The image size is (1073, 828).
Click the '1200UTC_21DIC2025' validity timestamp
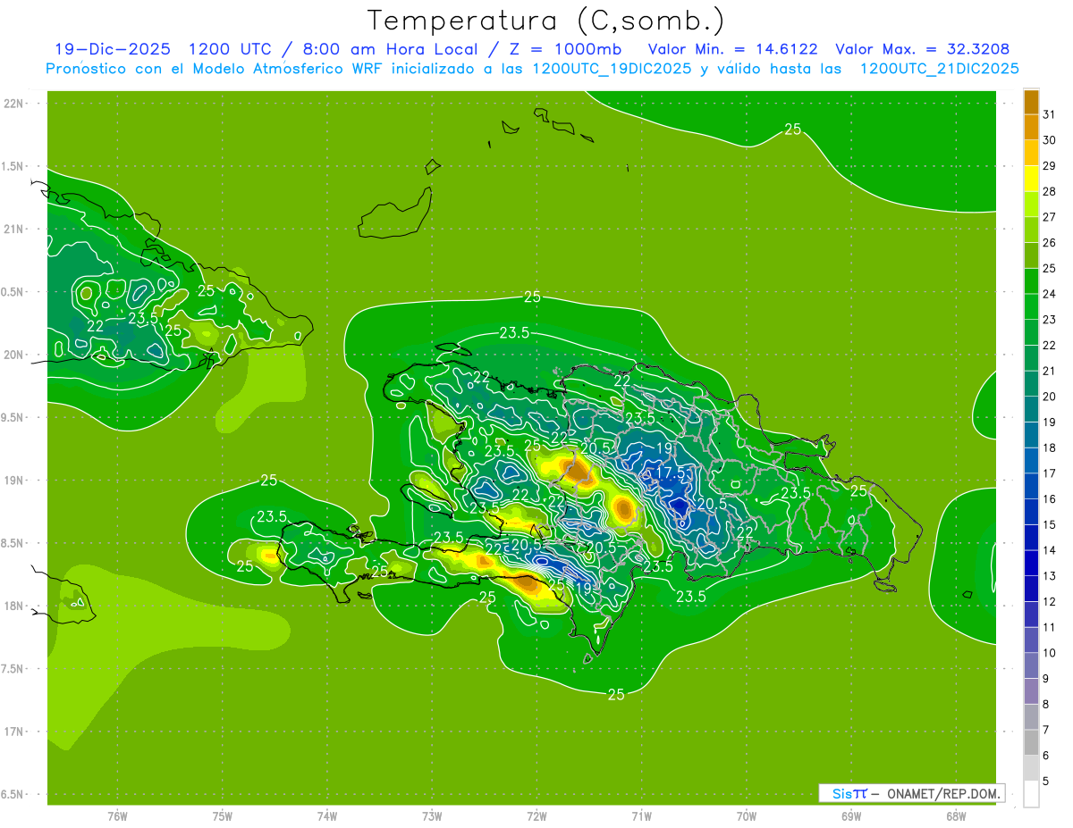pos(939,69)
